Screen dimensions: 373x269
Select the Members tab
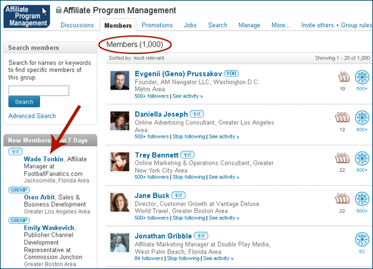(118, 25)
